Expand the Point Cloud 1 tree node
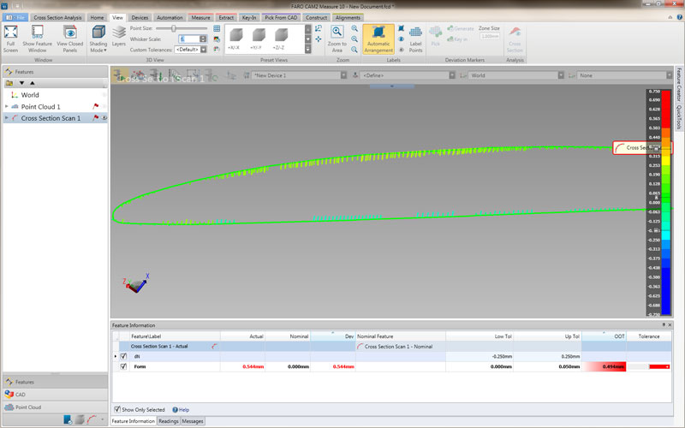 tap(7, 107)
